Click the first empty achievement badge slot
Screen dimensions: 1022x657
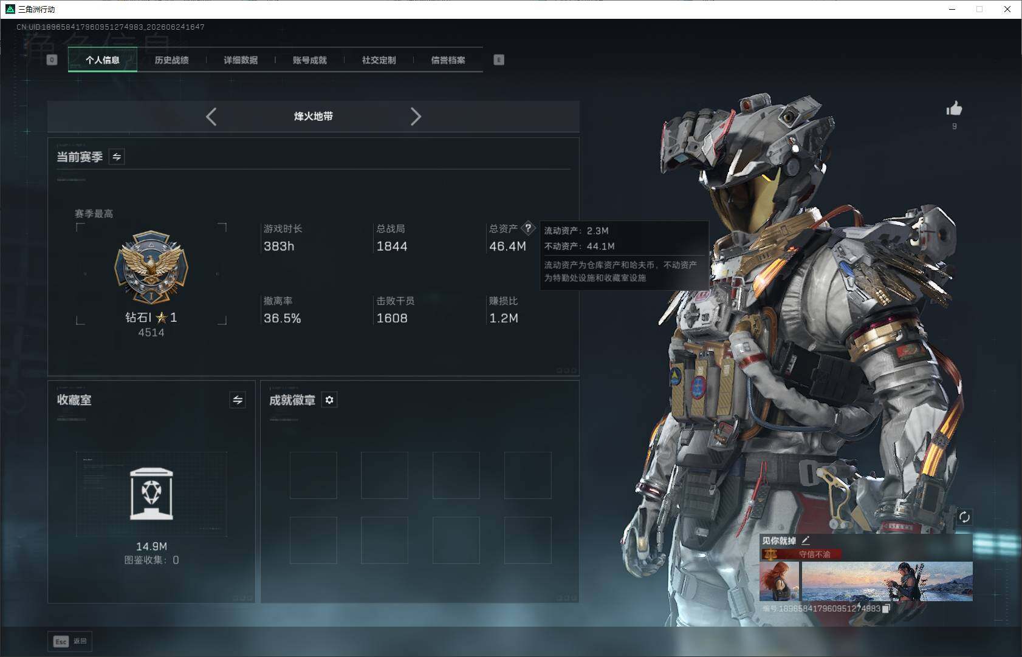[313, 475]
